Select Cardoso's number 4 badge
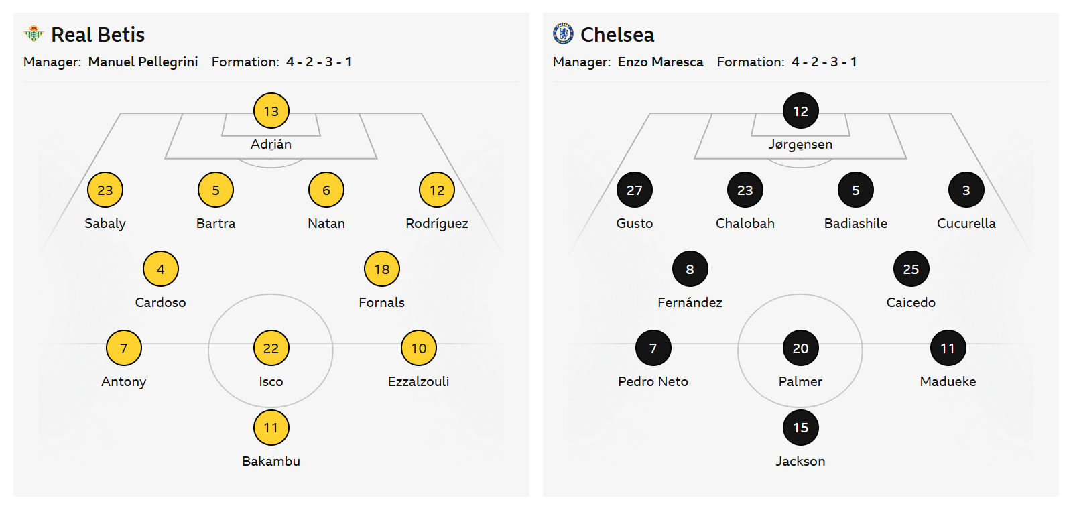The width and height of the screenshot is (1071, 510). [160, 269]
